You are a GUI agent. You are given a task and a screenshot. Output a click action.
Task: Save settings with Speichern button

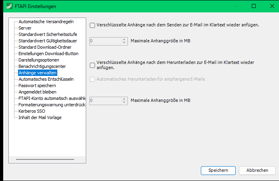pyautogui.click(x=218, y=170)
